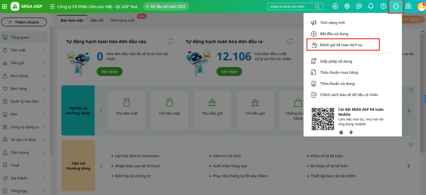Open the notifications bell
The width and height of the screenshot is (426, 195).
pyautogui.click(x=371, y=6)
